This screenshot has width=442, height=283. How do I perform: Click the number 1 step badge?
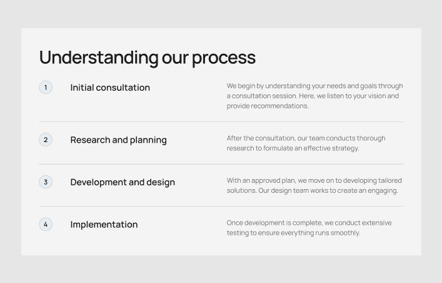tap(46, 88)
